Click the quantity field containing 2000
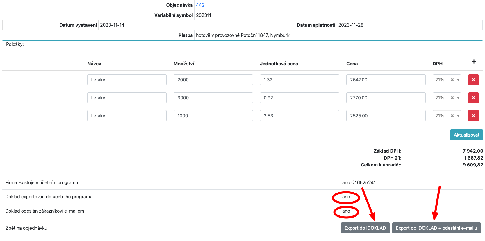Screen dimensions: 485x241 click(213, 80)
